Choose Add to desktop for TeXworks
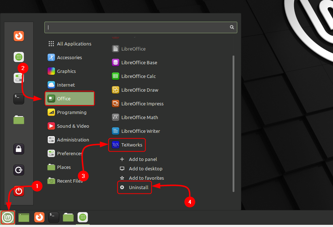 click(141, 169)
